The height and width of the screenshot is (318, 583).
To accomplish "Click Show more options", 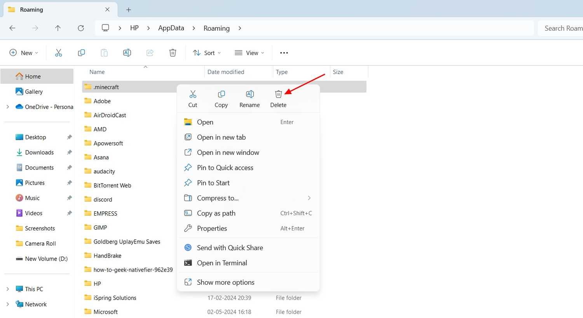I will click(x=248, y=282).
